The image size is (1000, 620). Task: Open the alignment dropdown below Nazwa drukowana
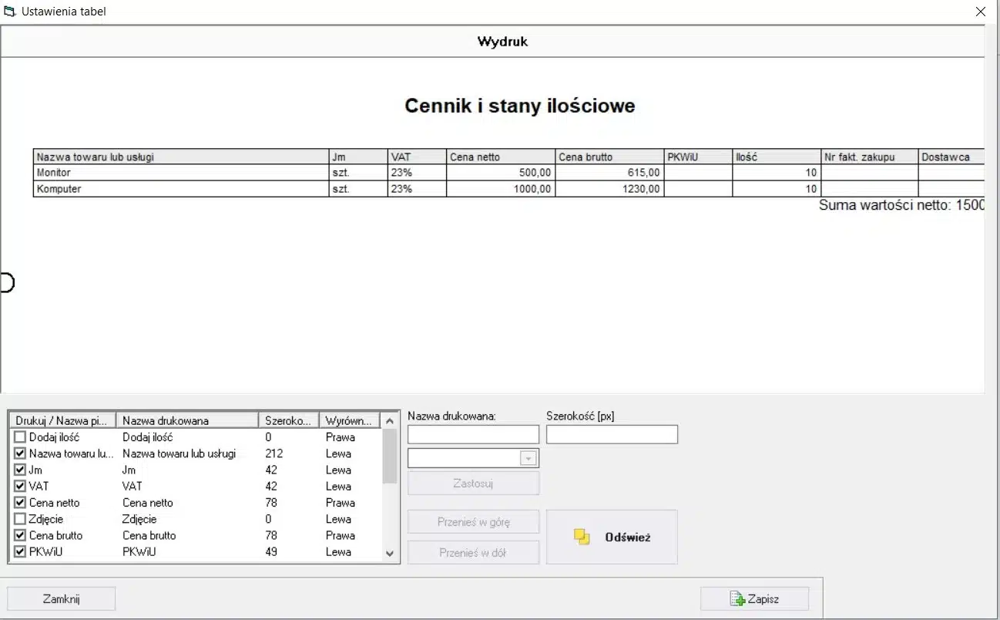pyautogui.click(x=528, y=459)
